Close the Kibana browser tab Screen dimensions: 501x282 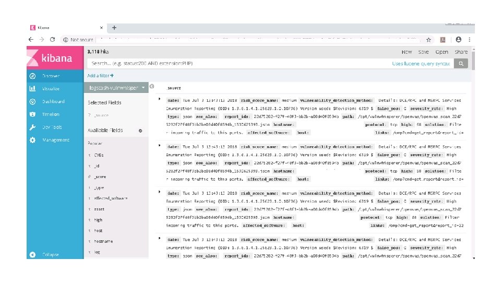click(x=101, y=28)
